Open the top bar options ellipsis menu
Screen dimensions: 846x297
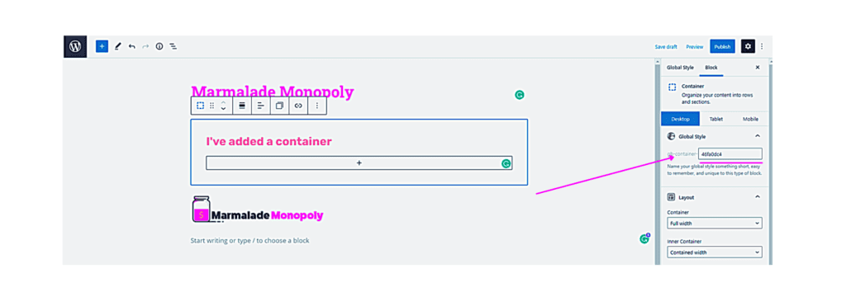(x=762, y=46)
